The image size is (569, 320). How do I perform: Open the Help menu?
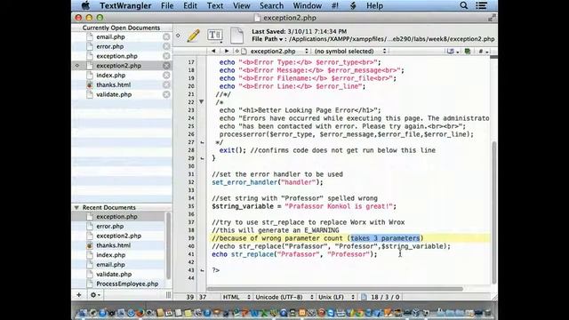pyautogui.click(x=374, y=6)
